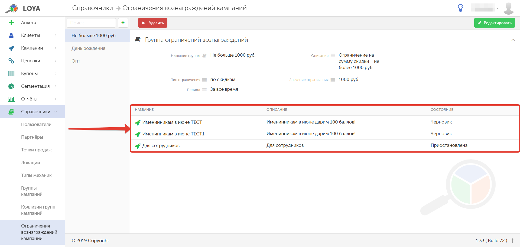Viewport: 520px width, 247px height.
Task: Click the ОПИСАНИЕ column header
Action: tap(277, 110)
